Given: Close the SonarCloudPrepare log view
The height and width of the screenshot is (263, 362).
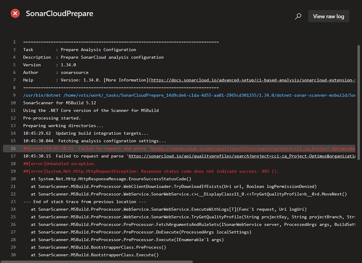Looking at the screenshot, I should pyautogui.click(x=14, y=13).
